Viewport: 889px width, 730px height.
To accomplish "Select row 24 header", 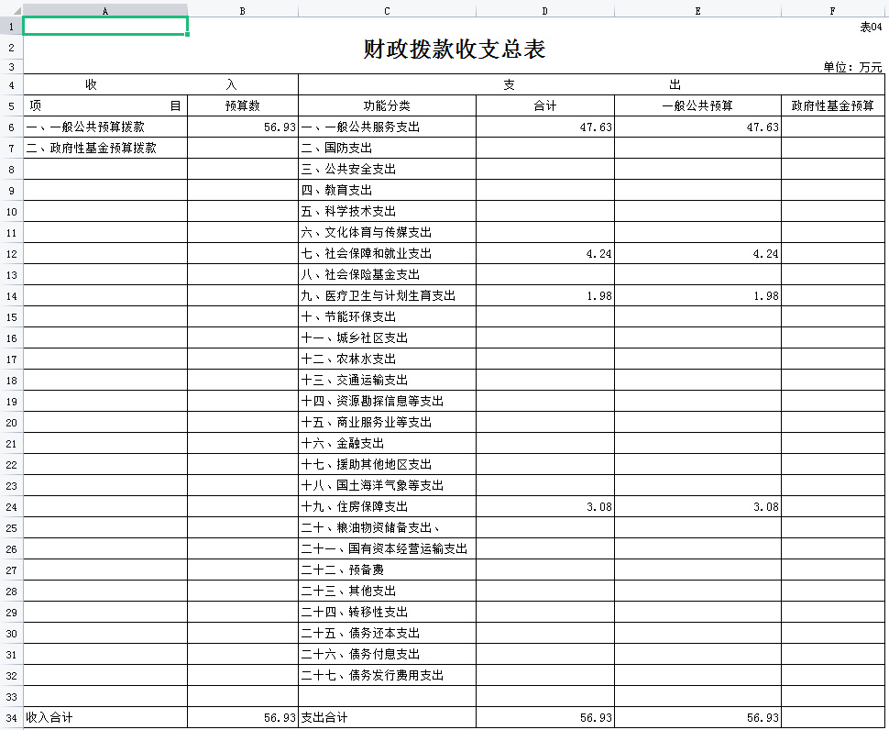I will pyautogui.click(x=11, y=506).
